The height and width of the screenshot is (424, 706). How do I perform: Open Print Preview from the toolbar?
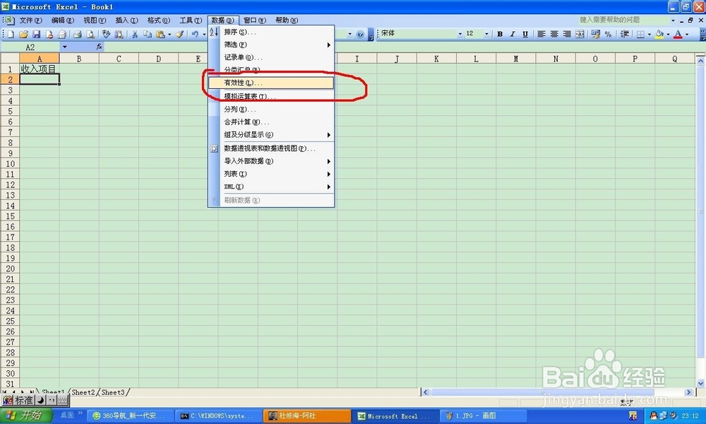[92, 34]
